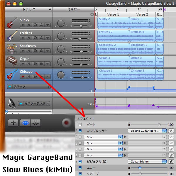Solo the Speakeasy drum track

[x=35, y=51]
